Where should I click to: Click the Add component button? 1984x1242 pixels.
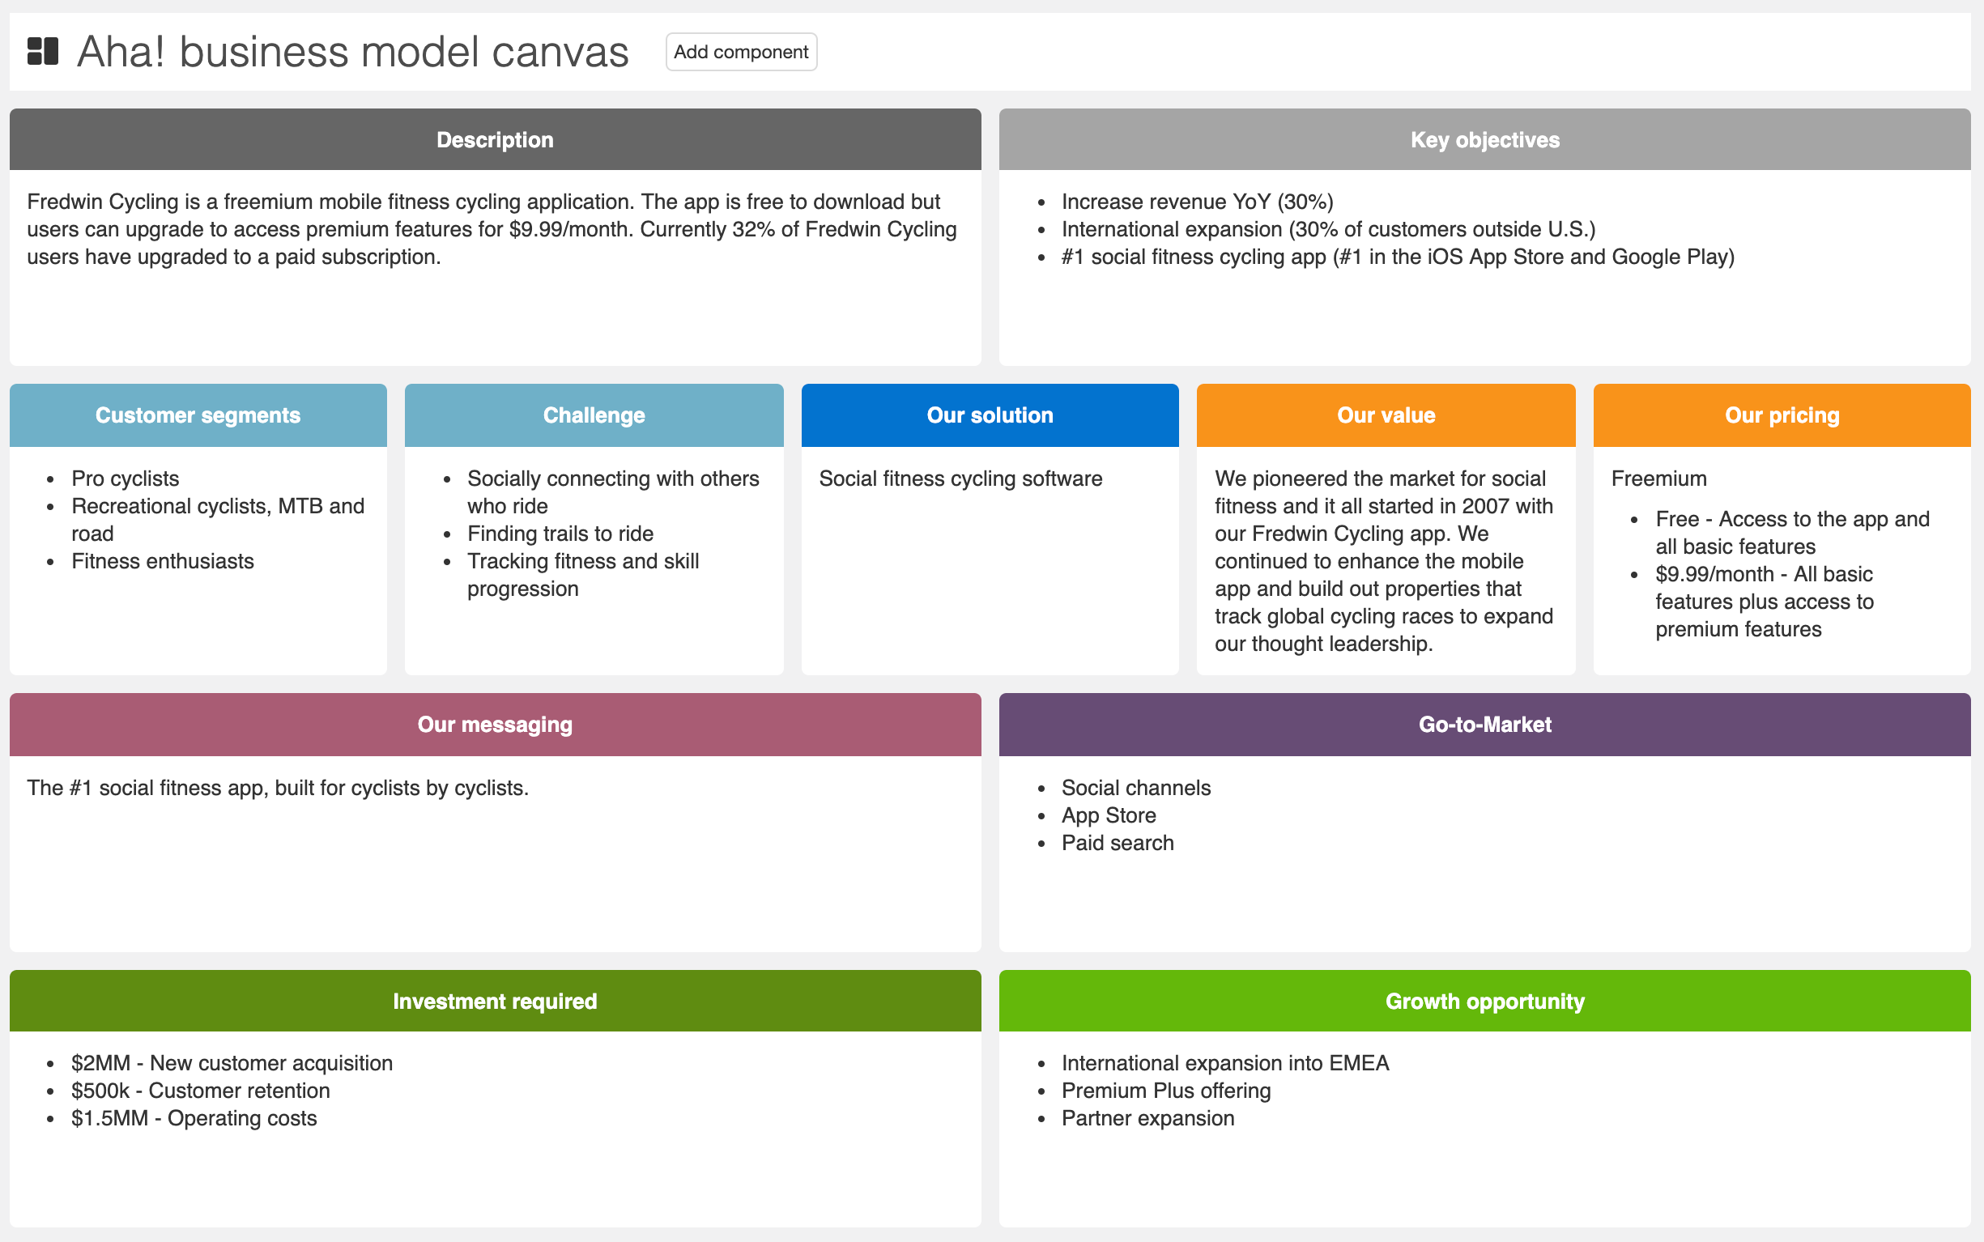(740, 51)
